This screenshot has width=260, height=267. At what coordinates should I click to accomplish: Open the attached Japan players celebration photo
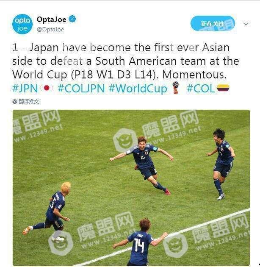coord(131,188)
